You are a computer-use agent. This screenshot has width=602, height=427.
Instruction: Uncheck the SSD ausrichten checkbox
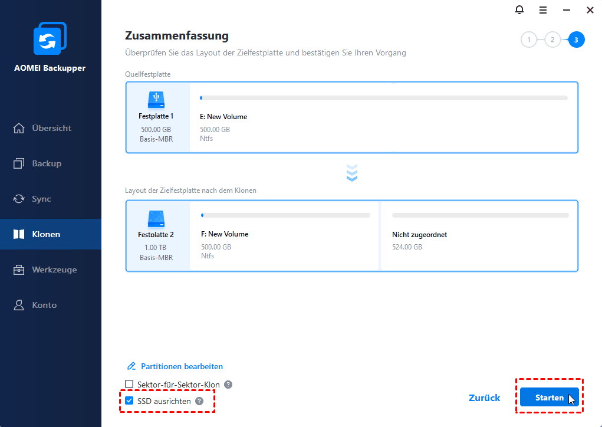[x=129, y=400]
